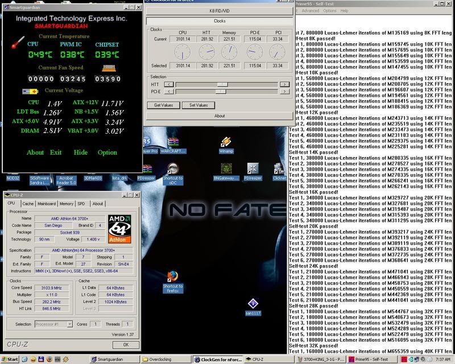
Task: Select the Clicknet desktop shortcut
Action: [279, 172]
